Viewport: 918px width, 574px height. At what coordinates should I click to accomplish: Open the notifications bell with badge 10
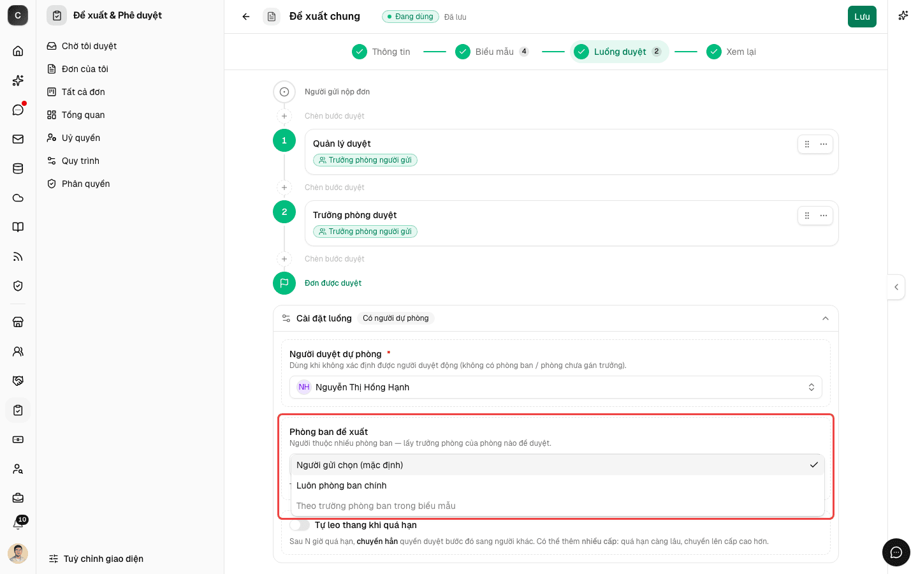[18, 524]
